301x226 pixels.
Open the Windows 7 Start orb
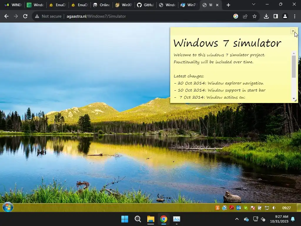pyautogui.click(x=8, y=207)
